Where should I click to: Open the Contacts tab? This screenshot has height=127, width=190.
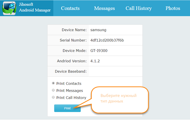coord(70,8)
